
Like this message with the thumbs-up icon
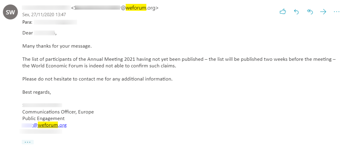point(283,12)
